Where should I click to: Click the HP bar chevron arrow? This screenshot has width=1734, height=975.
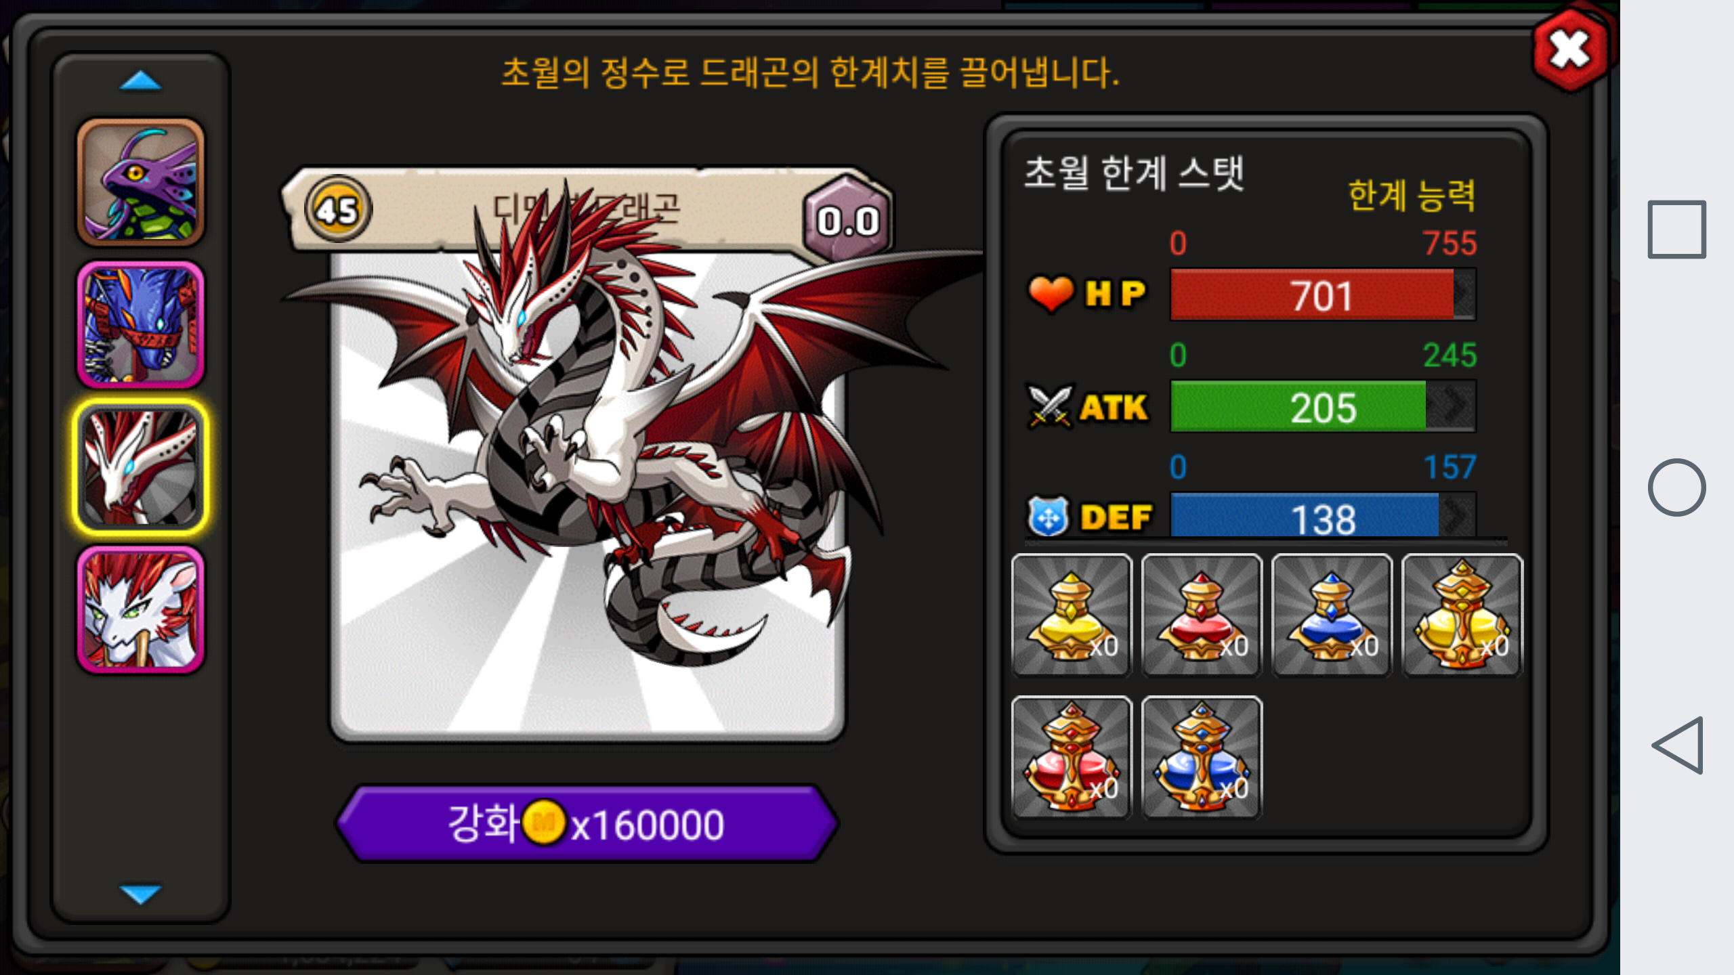coord(1464,295)
